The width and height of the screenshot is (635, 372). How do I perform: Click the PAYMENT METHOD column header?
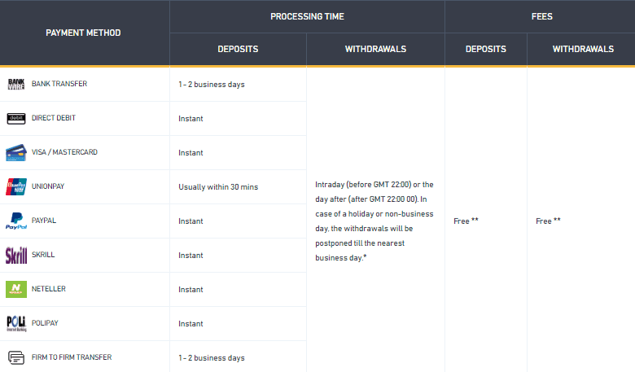83,33
